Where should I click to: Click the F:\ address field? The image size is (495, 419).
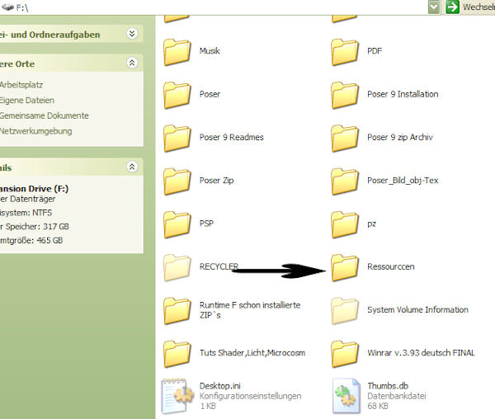pyautogui.click(x=221, y=7)
